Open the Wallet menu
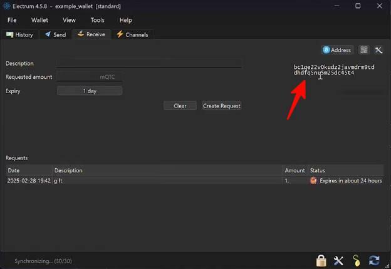Image resolution: width=391 pixels, height=269 pixels. pyautogui.click(x=39, y=20)
